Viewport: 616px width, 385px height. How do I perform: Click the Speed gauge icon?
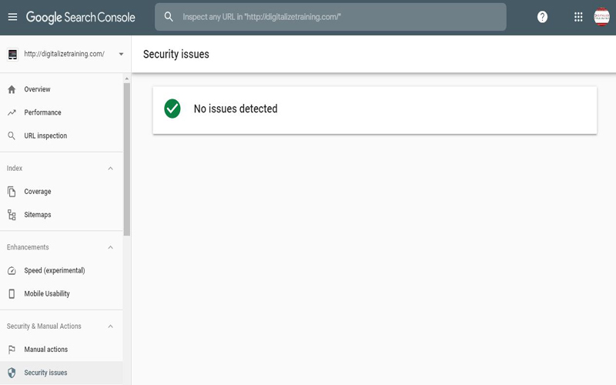(x=12, y=270)
